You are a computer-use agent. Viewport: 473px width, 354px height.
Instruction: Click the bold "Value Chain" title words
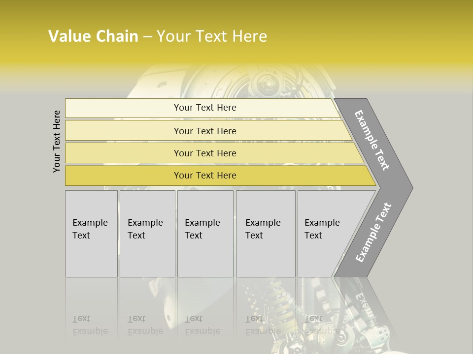(x=93, y=36)
